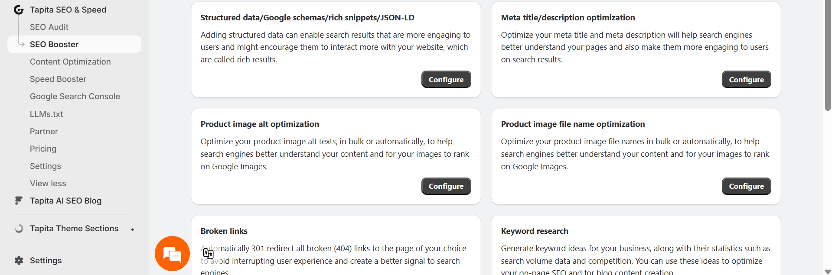Configure Product image alt optimization
This screenshot has width=832, height=275.
pyautogui.click(x=446, y=186)
